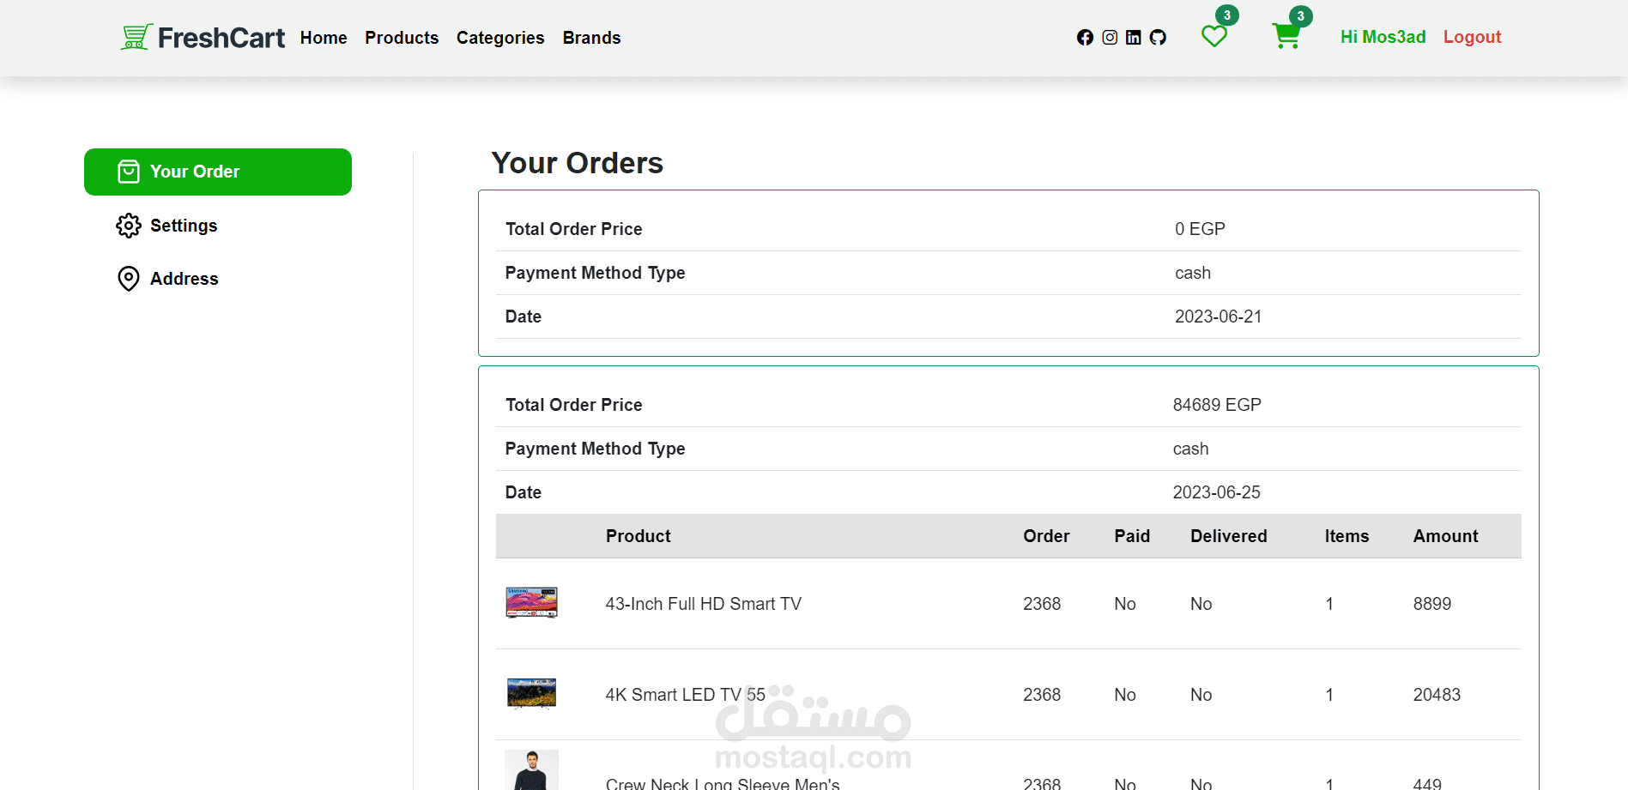Go to the Home page
Screen dimensions: 1628x790
point(324,38)
